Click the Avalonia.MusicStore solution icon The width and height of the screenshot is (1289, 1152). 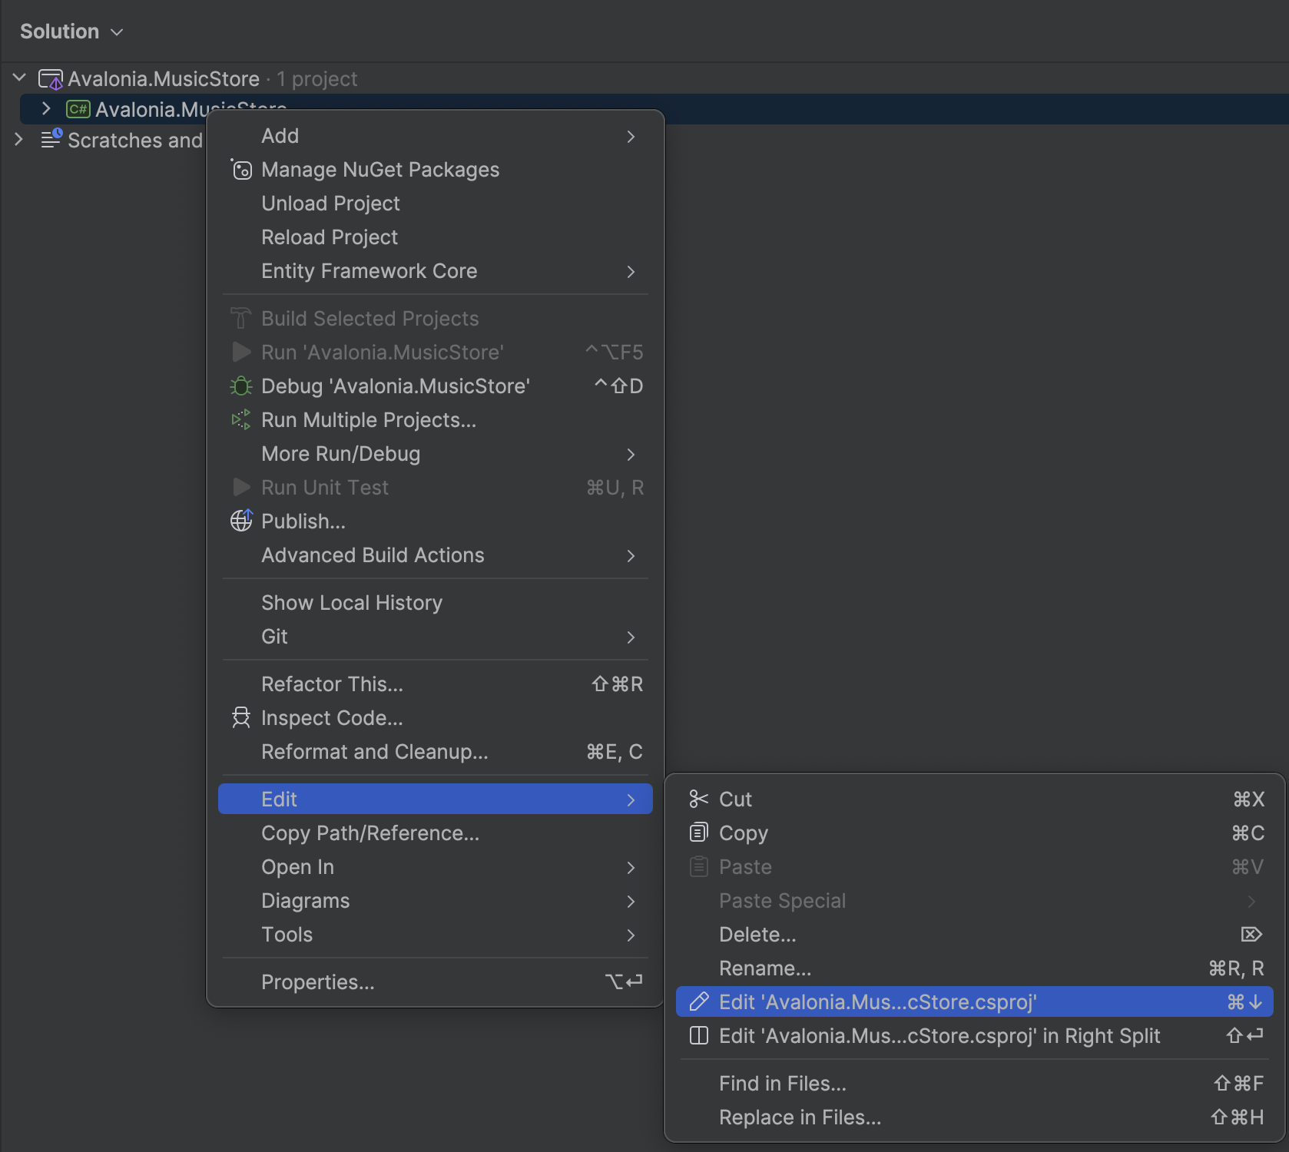point(51,79)
